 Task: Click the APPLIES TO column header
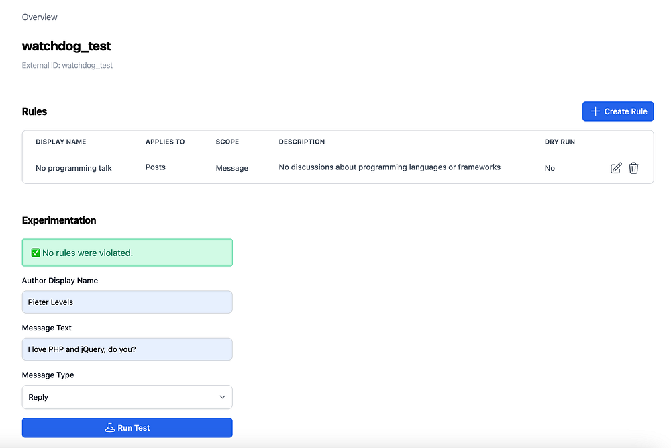click(x=165, y=142)
